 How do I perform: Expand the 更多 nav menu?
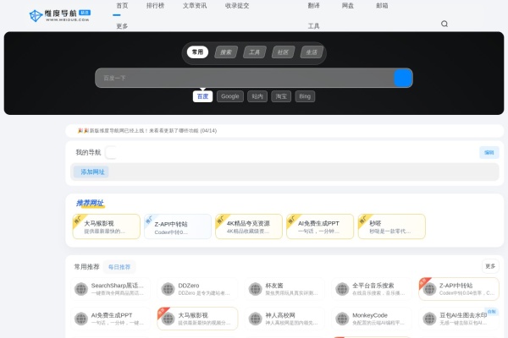coord(122,26)
